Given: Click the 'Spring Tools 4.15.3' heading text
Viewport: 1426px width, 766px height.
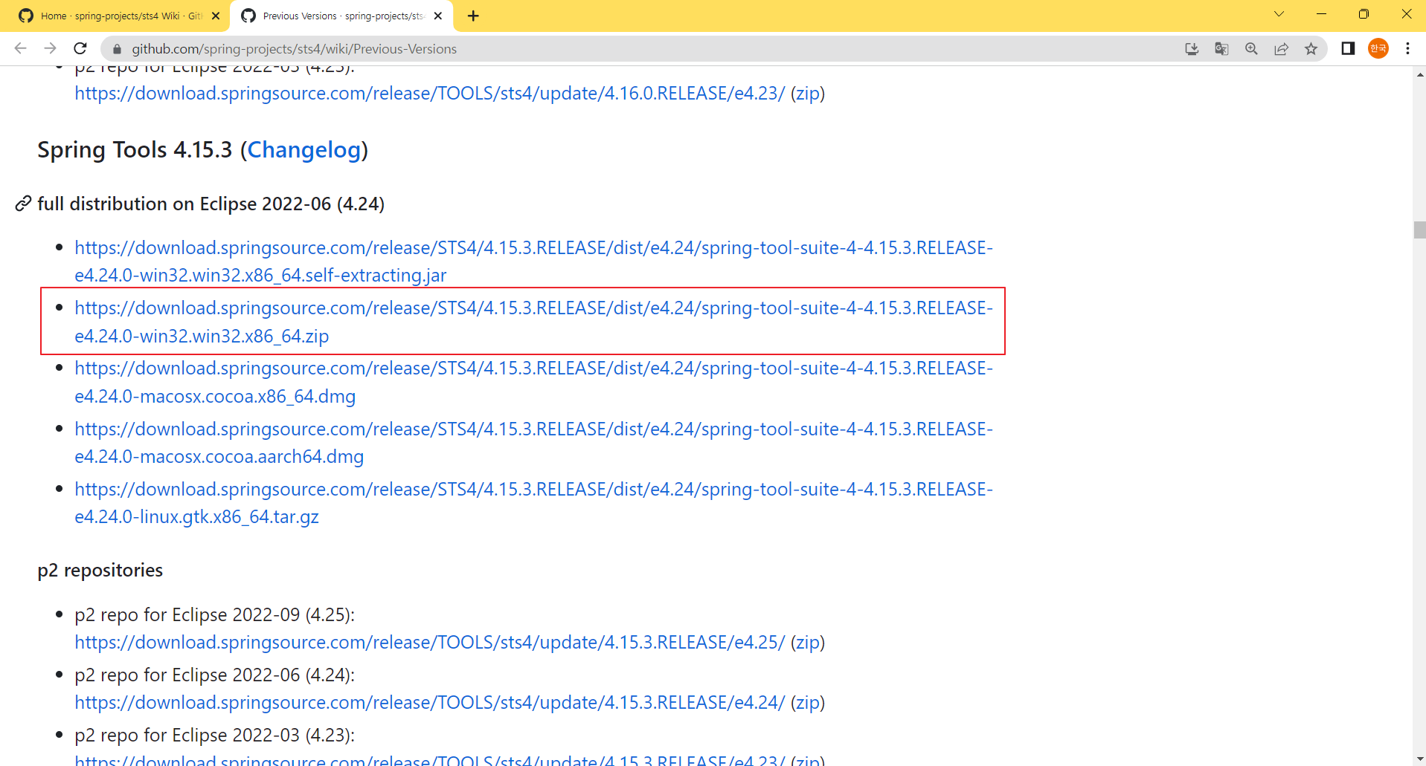Looking at the screenshot, I should (x=135, y=150).
